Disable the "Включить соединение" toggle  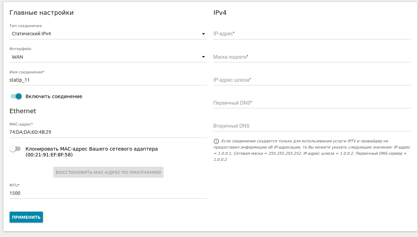click(x=16, y=96)
